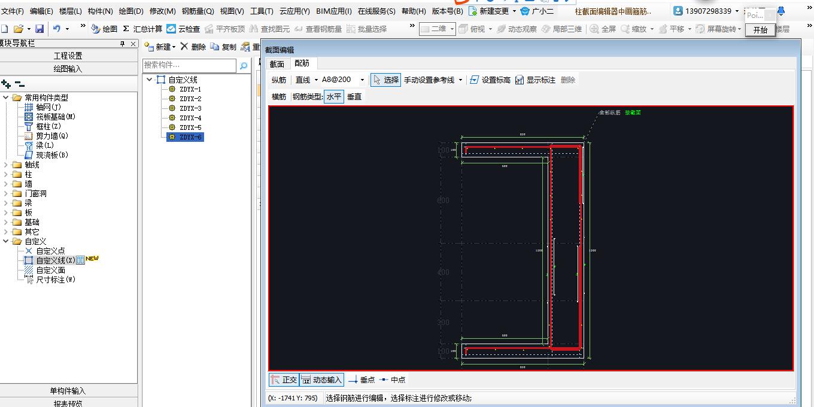Select 横筋 transverse rebar mode
The height and width of the screenshot is (407, 814).
point(279,96)
